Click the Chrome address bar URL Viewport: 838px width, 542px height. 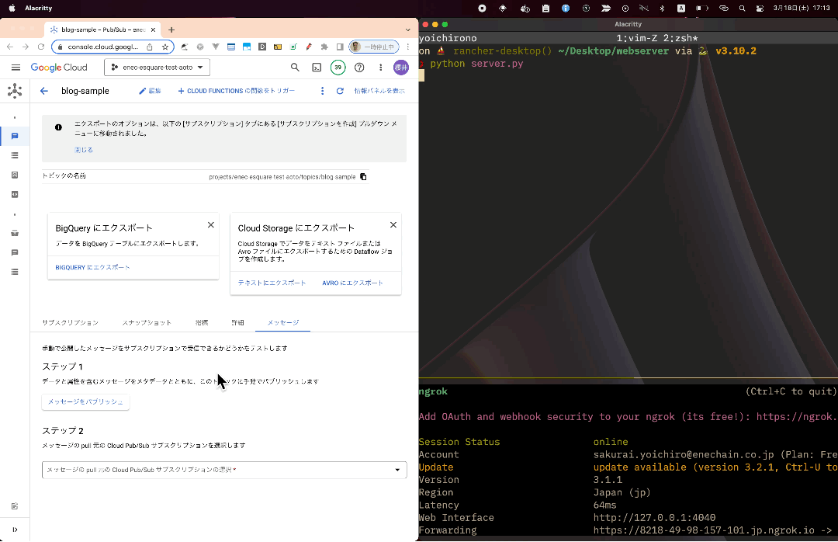102,47
